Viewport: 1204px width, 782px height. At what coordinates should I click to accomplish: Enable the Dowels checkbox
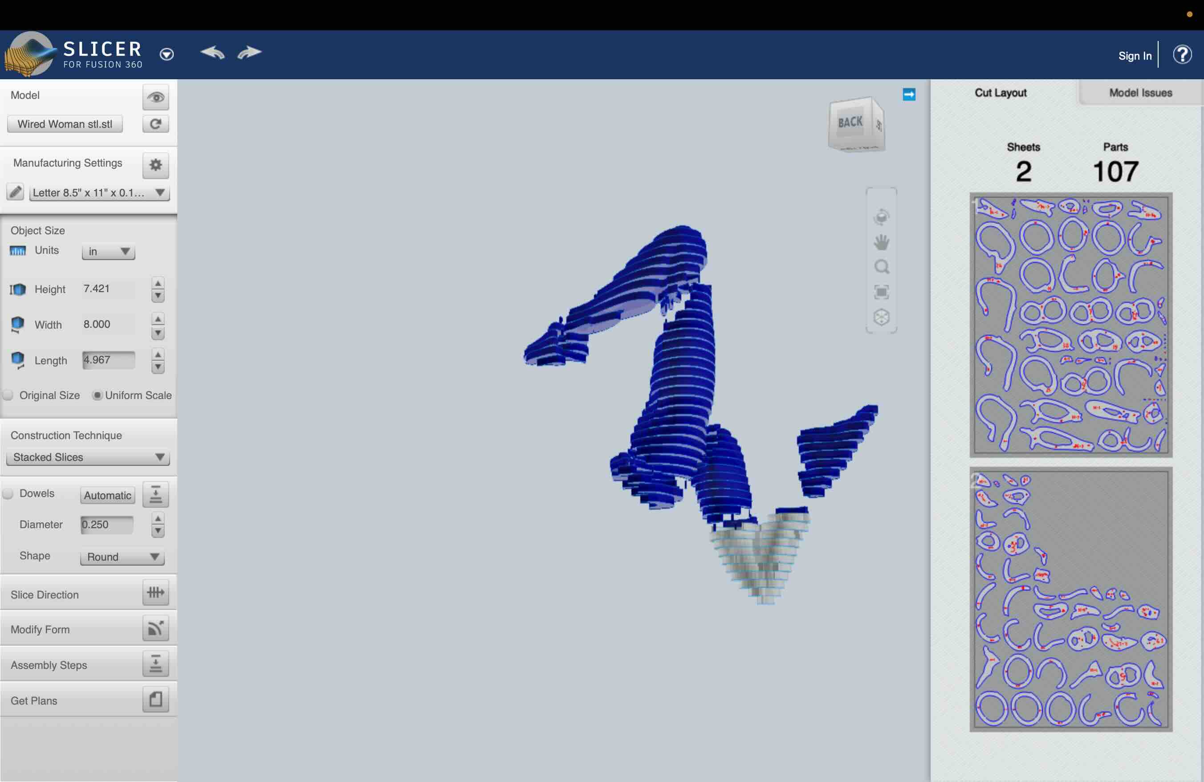pos(8,494)
